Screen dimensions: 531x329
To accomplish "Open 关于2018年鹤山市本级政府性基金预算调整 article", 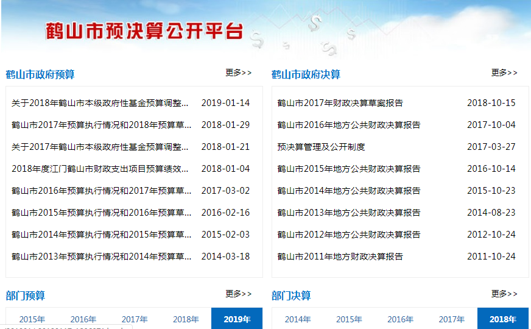I will point(101,103).
